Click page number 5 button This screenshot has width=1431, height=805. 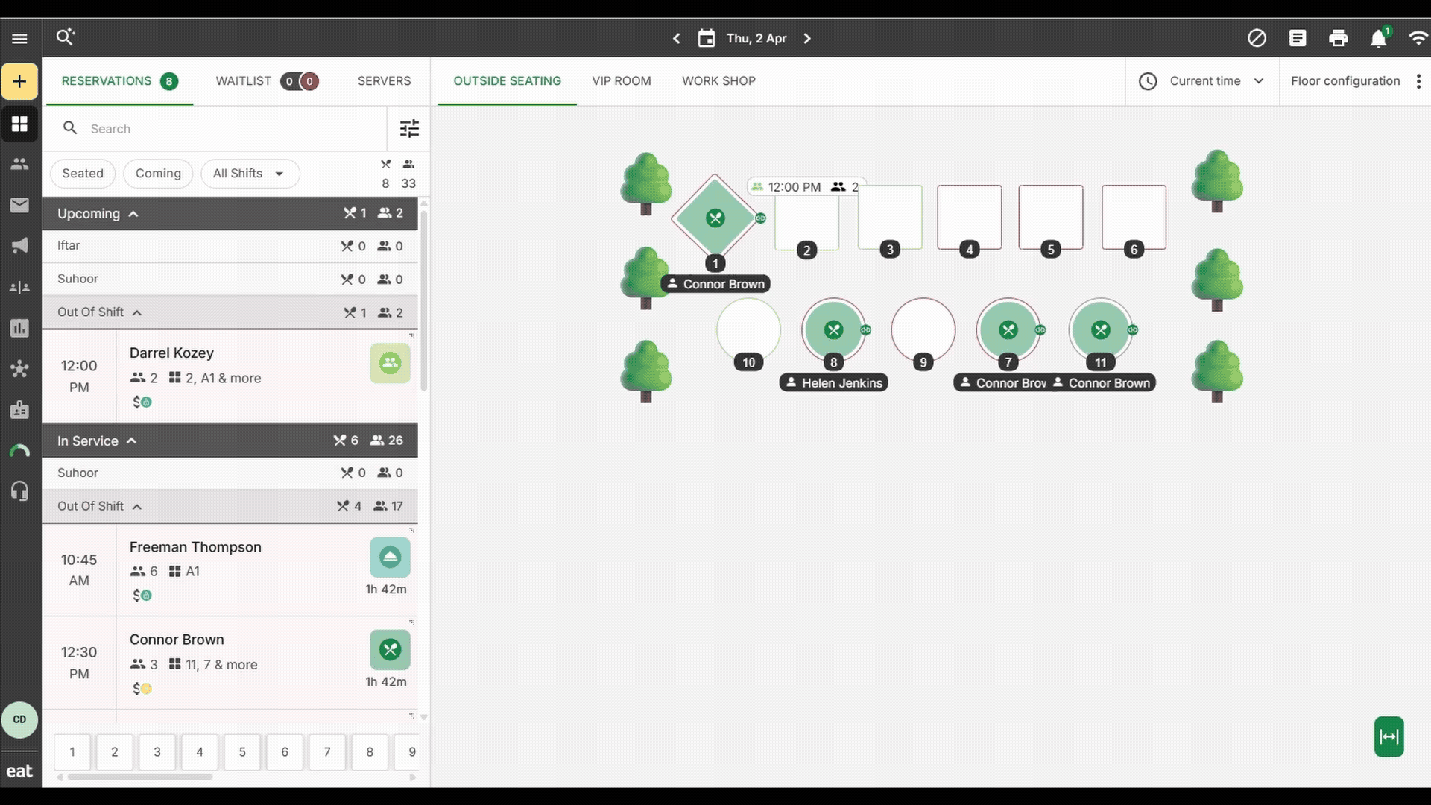tap(241, 752)
